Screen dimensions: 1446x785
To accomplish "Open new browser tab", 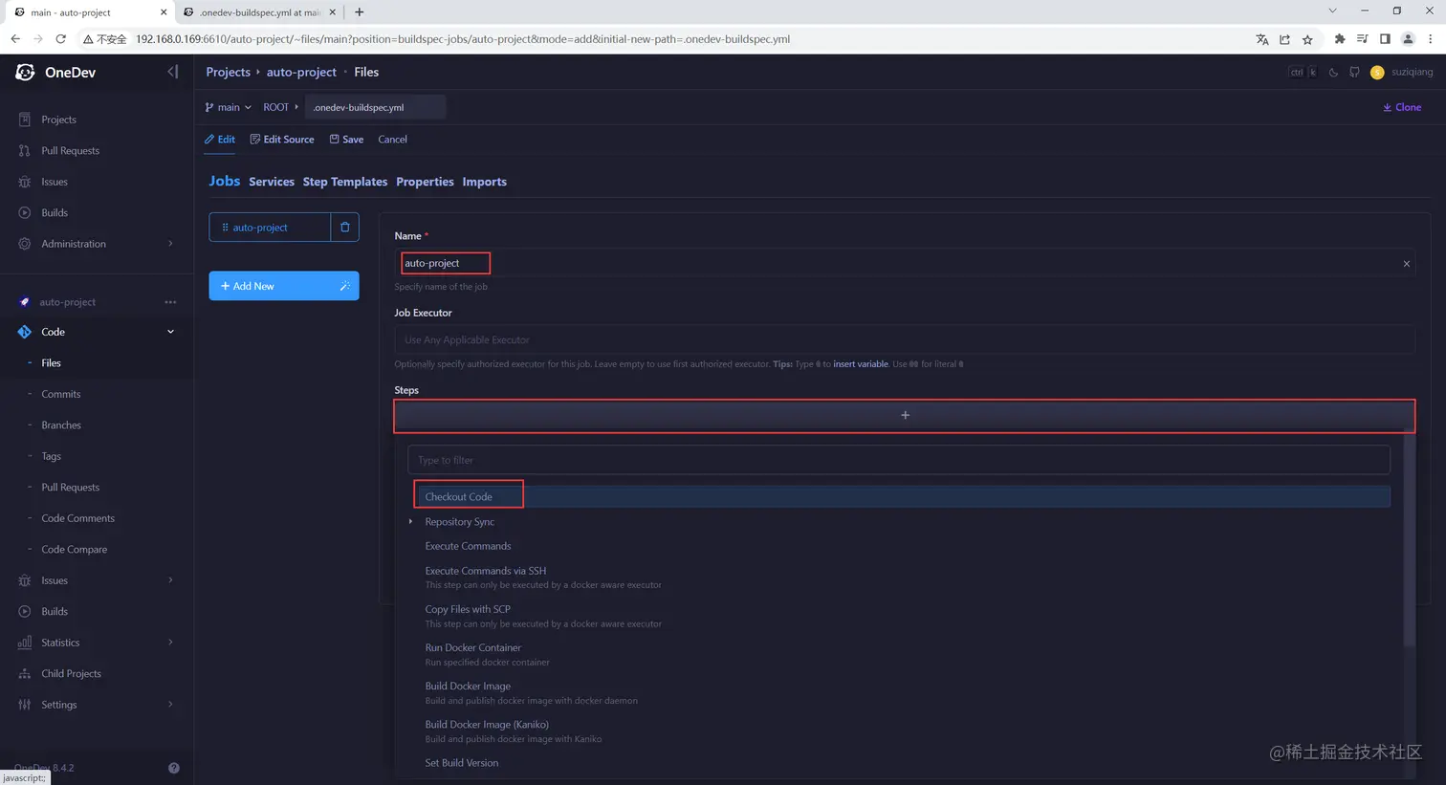I will tap(359, 12).
